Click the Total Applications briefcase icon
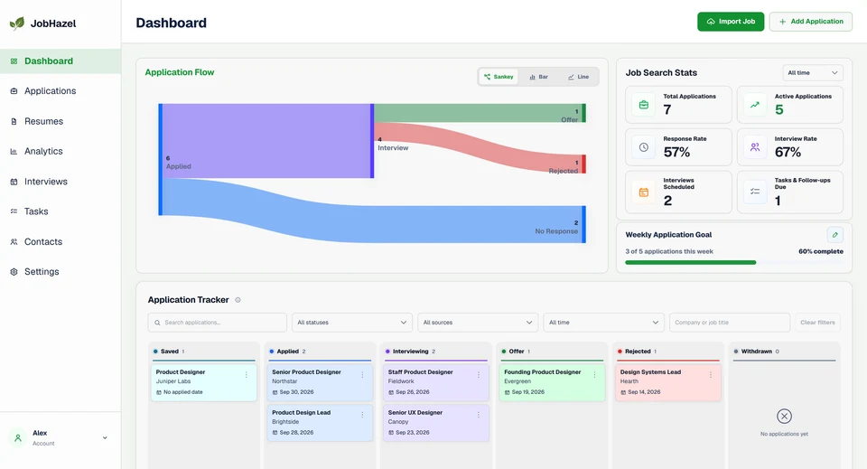The height and width of the screenshot is (469, 867). tap(644, 105)
